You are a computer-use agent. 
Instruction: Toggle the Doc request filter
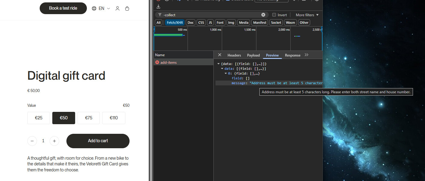tap(191, 23)
